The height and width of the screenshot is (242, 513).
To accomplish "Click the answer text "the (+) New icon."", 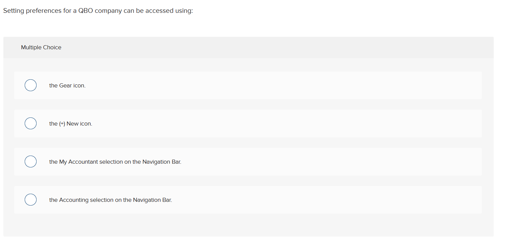I will point(70,124).
